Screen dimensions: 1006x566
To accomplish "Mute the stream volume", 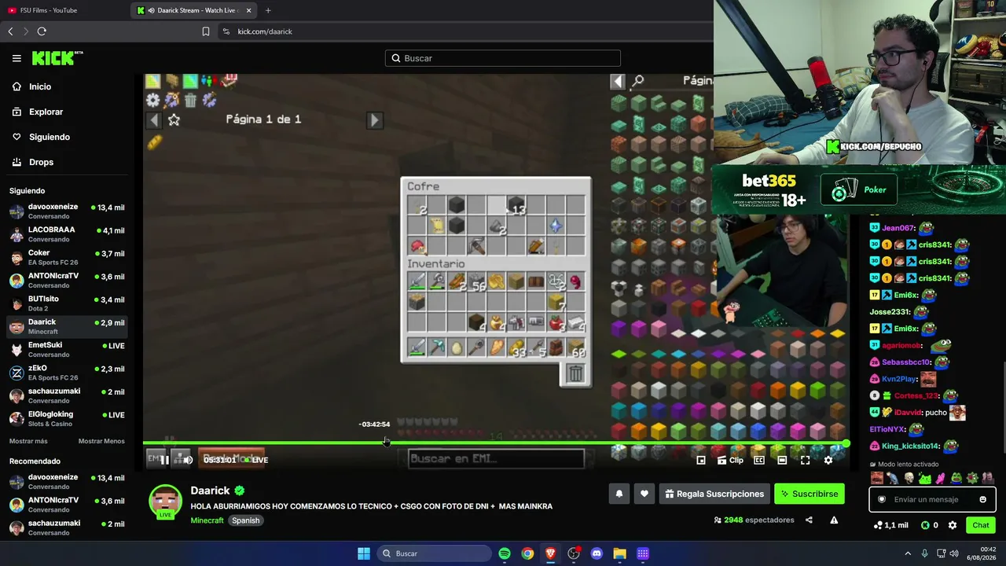I will click(x=188, y=460).
